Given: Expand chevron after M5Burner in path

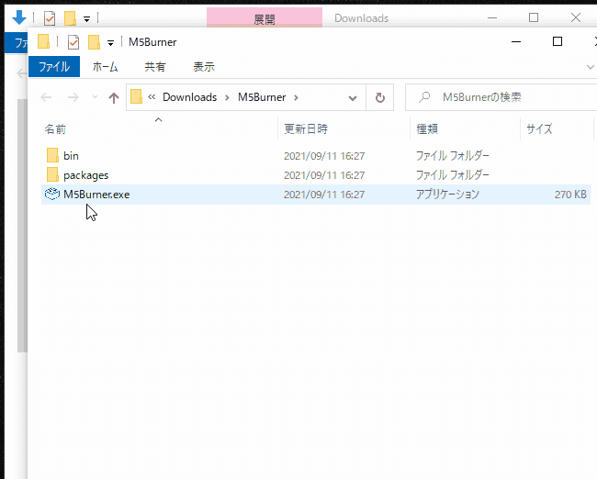Looking at the screenshot, I should [296, 98].
